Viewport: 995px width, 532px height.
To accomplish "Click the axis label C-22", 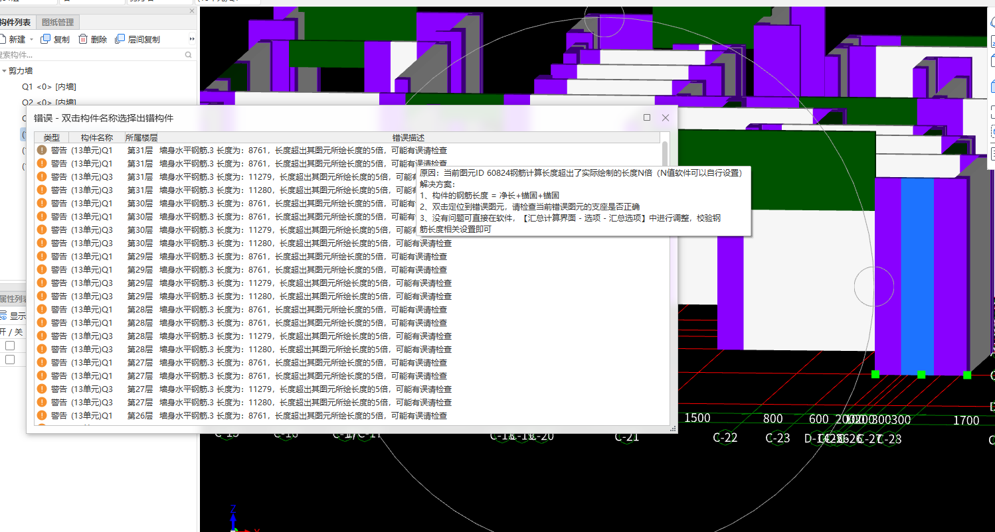I will point(725,438).
